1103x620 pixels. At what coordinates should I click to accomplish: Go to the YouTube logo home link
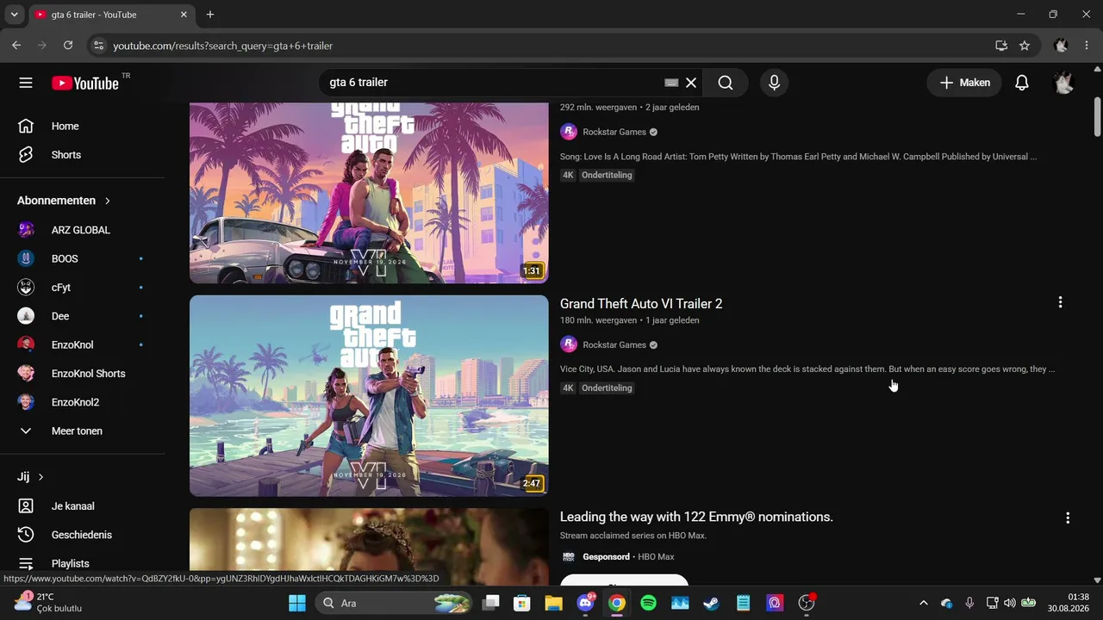point(85,83)
